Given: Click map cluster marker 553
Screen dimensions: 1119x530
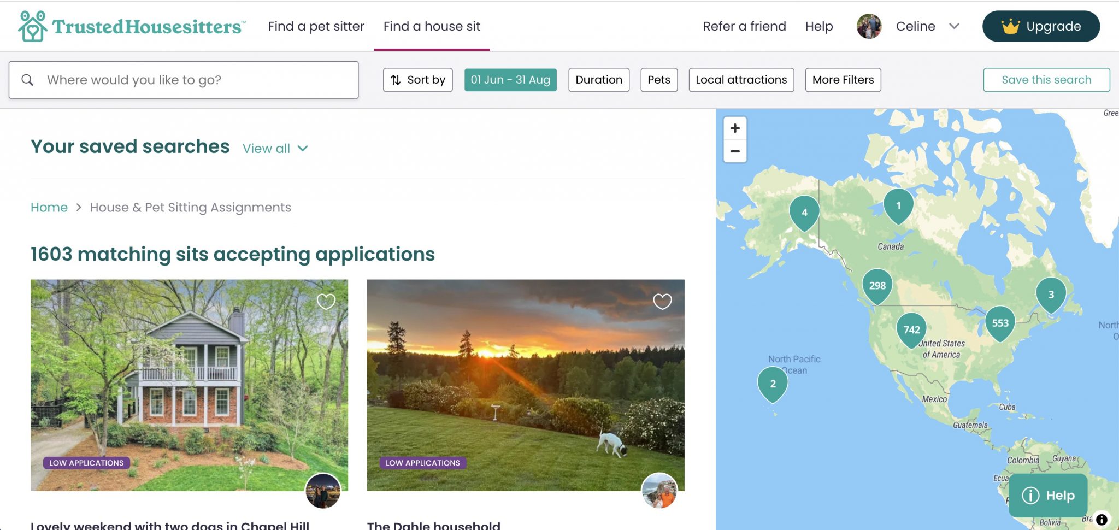Looking at the screenshot, I should click(x=1000, y=323).
